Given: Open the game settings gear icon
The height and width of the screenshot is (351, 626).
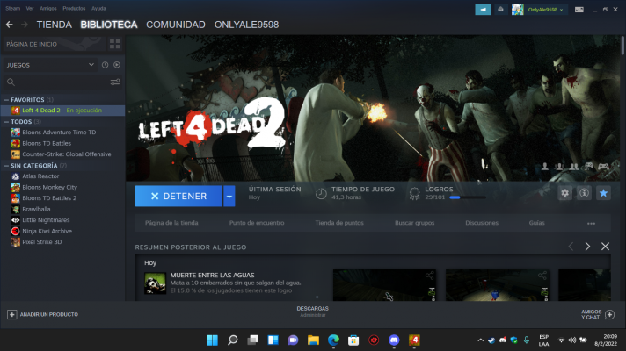Looking at the screenshot, I should 565,194.
